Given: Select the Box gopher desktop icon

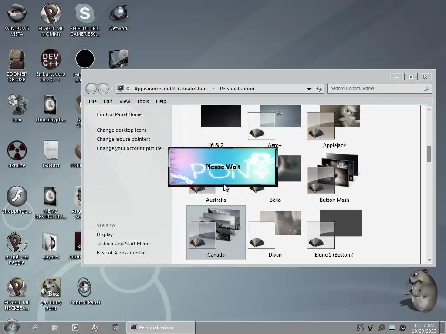Looking at the screenshot, I should coord(51,294).
